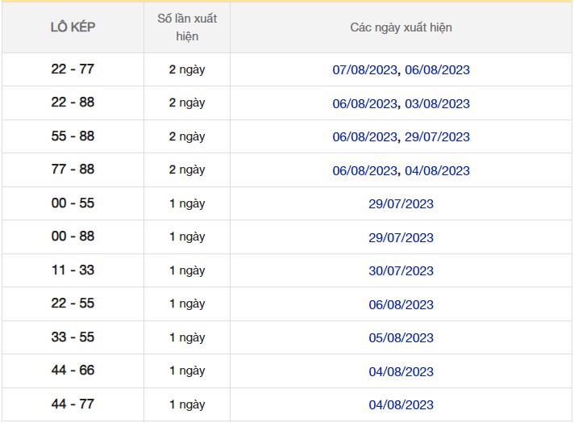This screenshot has height=423, width=574.
Task: Select the 33 - 55 pair cell
Action: pos(73,337)
